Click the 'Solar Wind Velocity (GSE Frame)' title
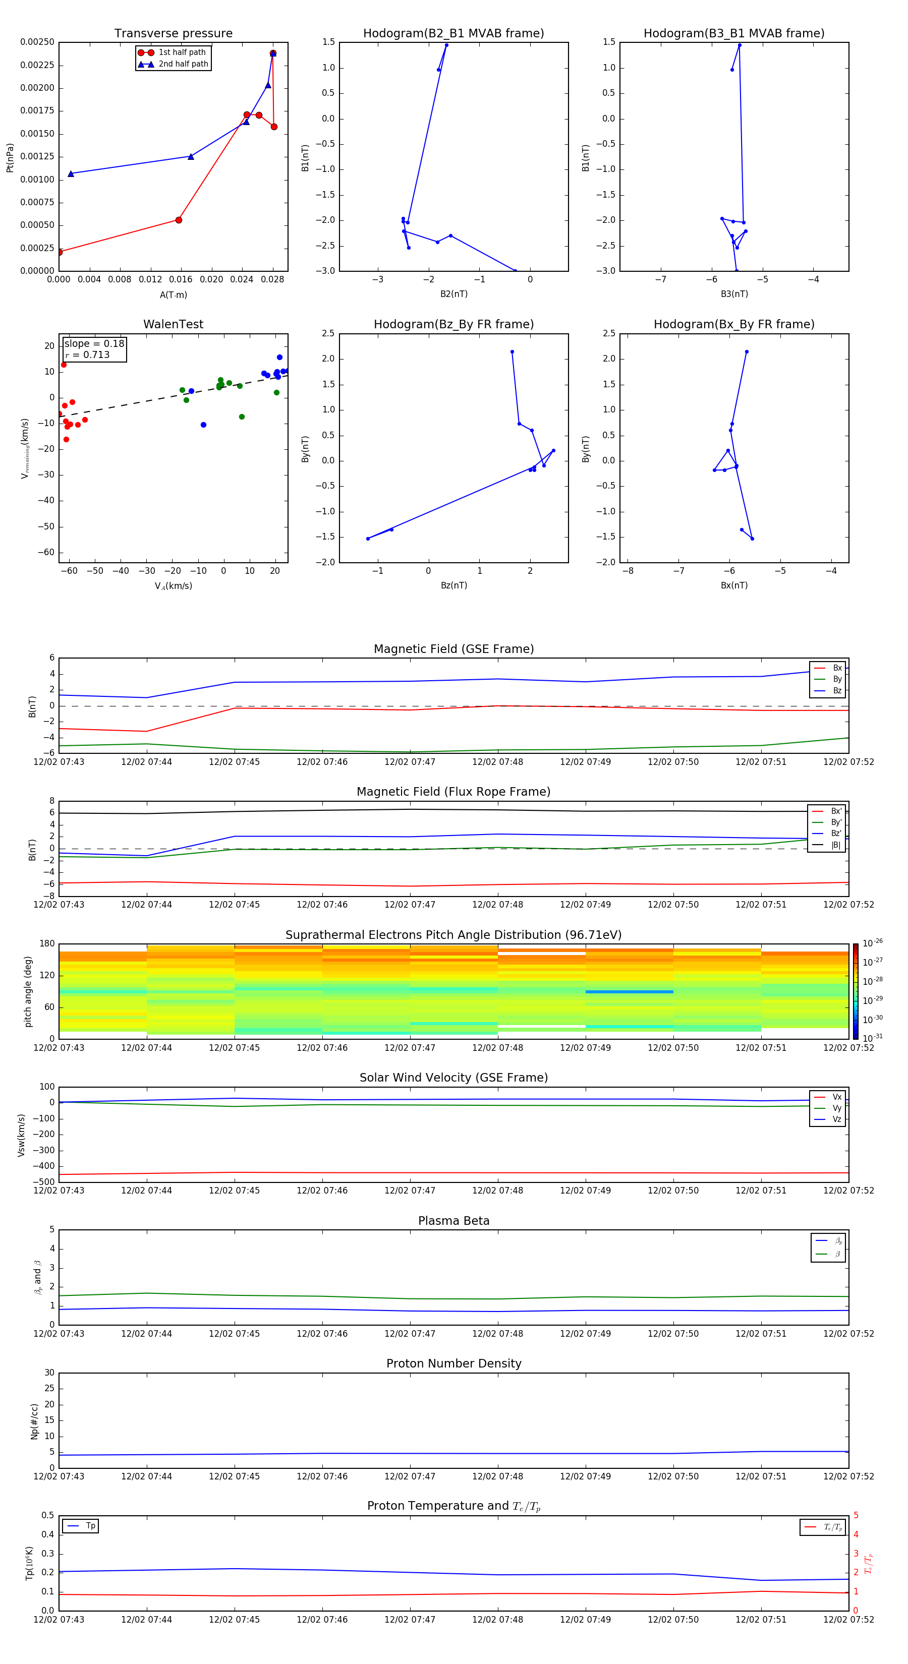 (453, 1078)
